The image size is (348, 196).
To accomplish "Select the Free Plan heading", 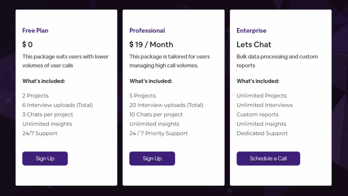I will 35,31.
